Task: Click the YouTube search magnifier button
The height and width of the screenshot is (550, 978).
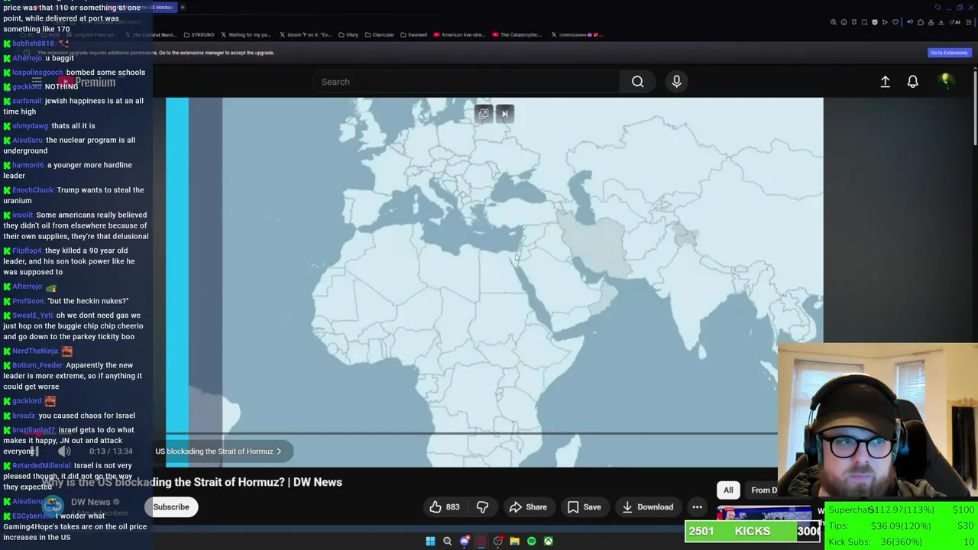Action: point(637,82)
